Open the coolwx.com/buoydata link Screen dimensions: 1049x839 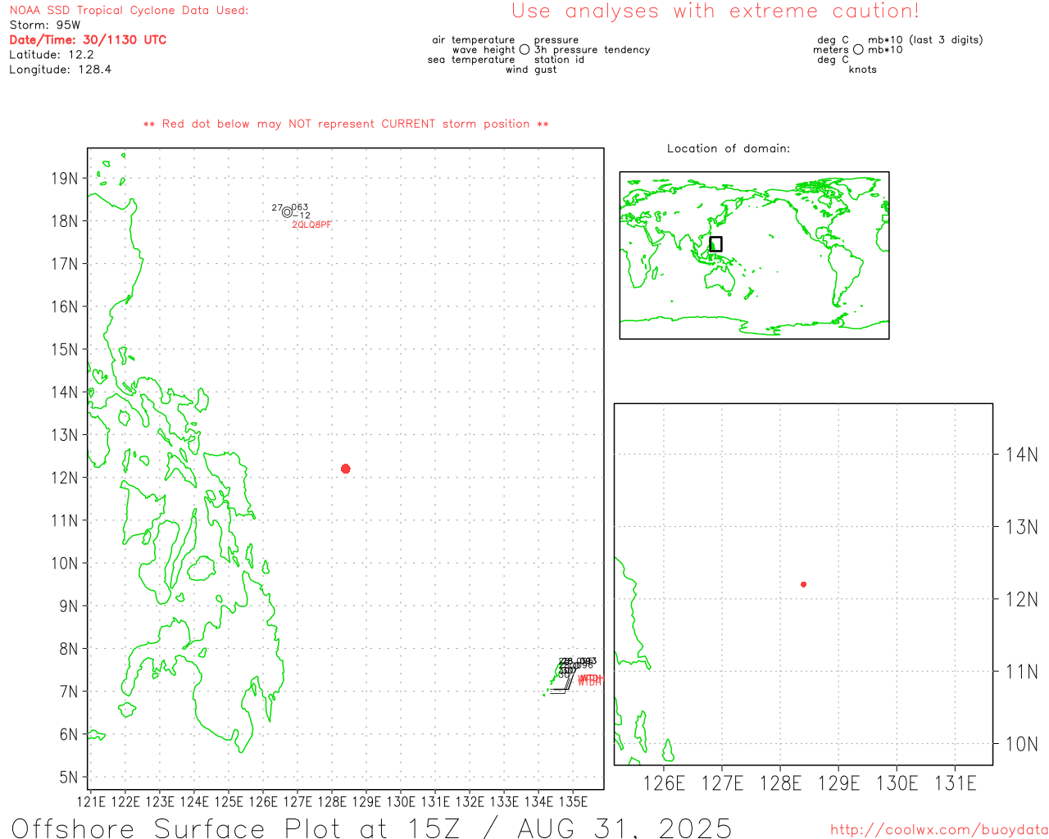pyautogui.click(x=939, y=830)
